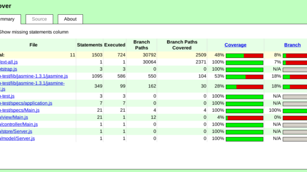Select the 30792 branch paths total cell
Image resolution: width=307 pixels, height=172 pixels.
tap(142, 55)
